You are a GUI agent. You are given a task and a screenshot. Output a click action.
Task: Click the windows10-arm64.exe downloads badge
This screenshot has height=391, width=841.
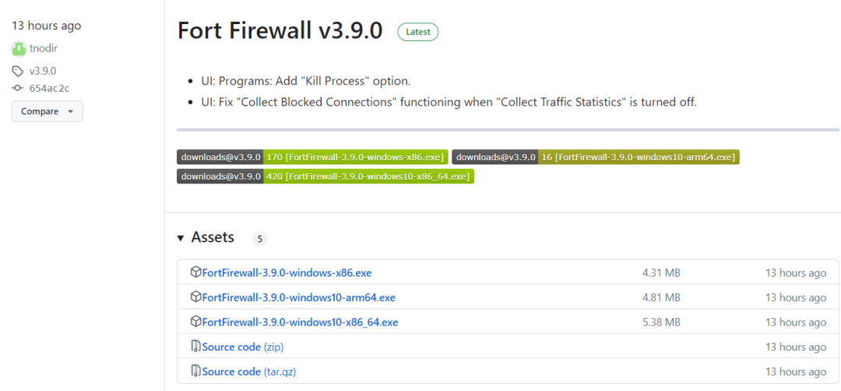click(x=595, y=157)
